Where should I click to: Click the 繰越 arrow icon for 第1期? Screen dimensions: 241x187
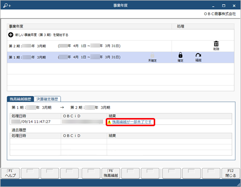tap(198, 57)
